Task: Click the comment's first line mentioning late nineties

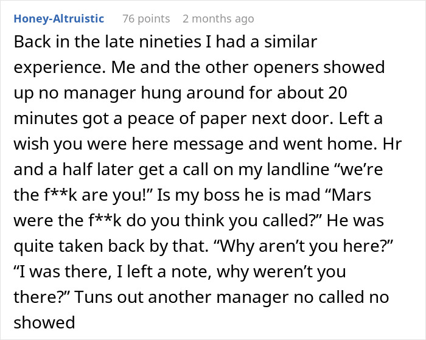Action: (x=166, y=43)
